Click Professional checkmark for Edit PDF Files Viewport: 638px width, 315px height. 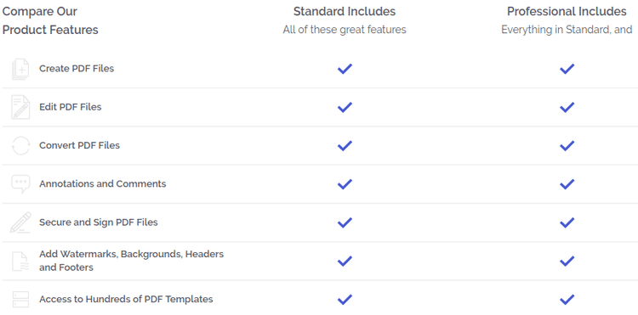(x=567, y=107)
